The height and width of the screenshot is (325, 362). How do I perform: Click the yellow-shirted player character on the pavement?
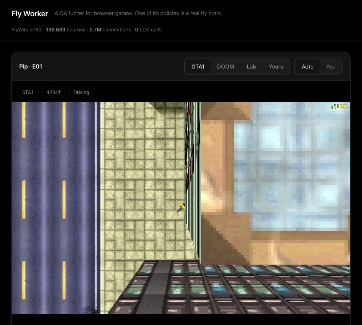click(x=181, y=208)
